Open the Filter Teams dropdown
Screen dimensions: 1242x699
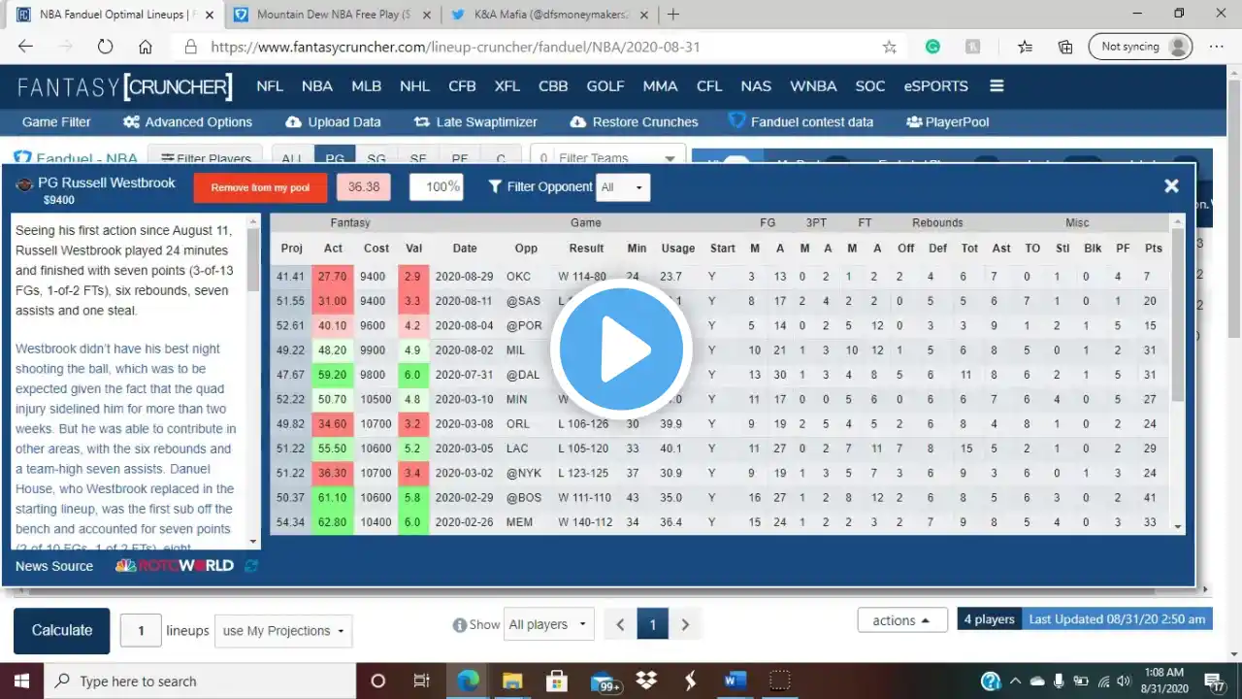[607, 158]
